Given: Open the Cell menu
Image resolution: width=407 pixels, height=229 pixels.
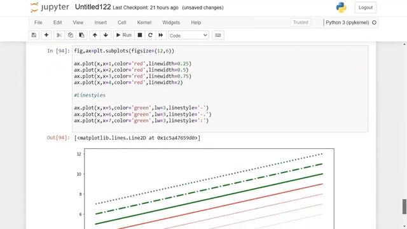Looking at the screenshot, I should (121, 23).
